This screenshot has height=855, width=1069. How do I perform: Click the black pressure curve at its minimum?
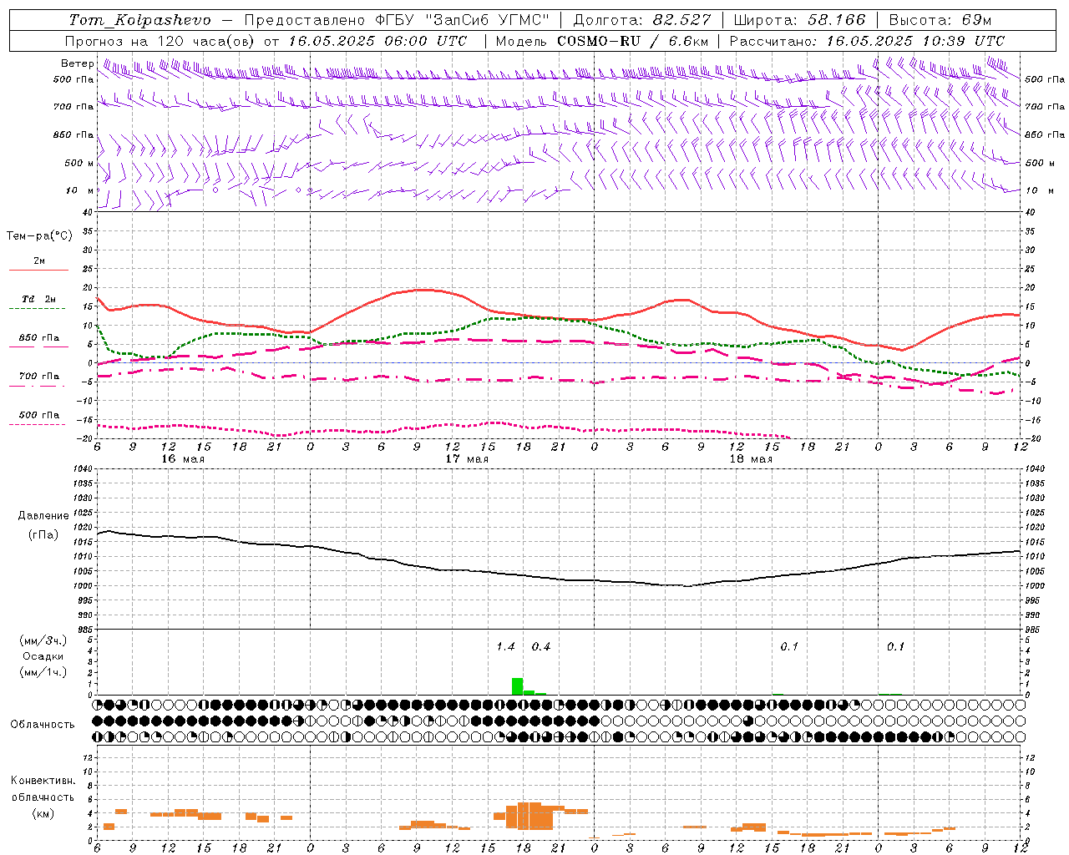[x=687, y=585]
